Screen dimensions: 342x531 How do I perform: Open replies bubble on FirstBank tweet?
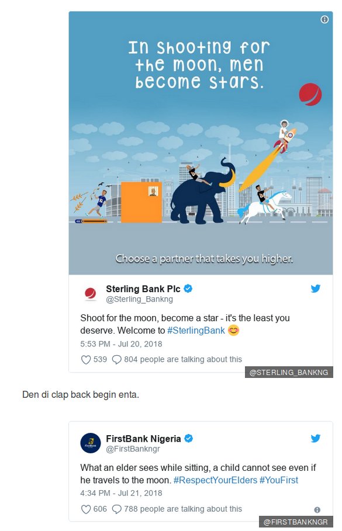coord(116,509)
